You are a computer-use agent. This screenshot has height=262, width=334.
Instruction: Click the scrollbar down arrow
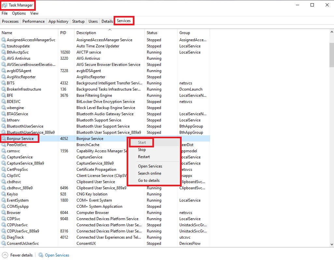tap(332, 244)
